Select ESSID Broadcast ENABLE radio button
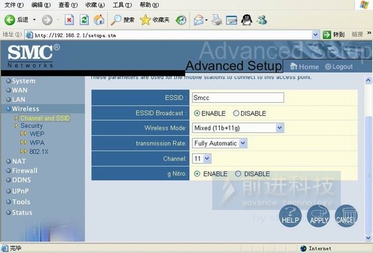373x253 pixels. (197, 113)
